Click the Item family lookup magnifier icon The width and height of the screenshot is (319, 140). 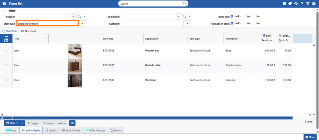[x=184, y=16]
